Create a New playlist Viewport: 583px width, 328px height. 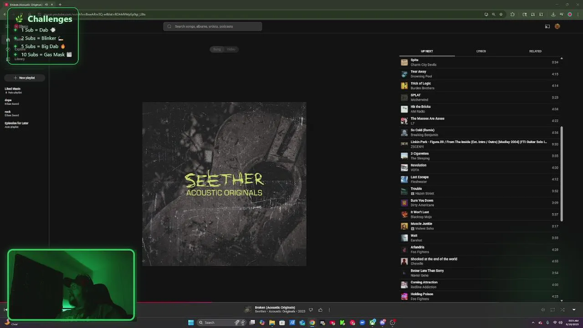coord(24,78)
